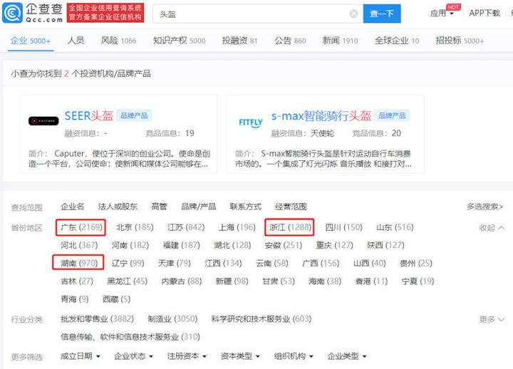The image size is (513, 369).
Task: Switch to the 全球企业 10 tab
Action: (397, 41)
